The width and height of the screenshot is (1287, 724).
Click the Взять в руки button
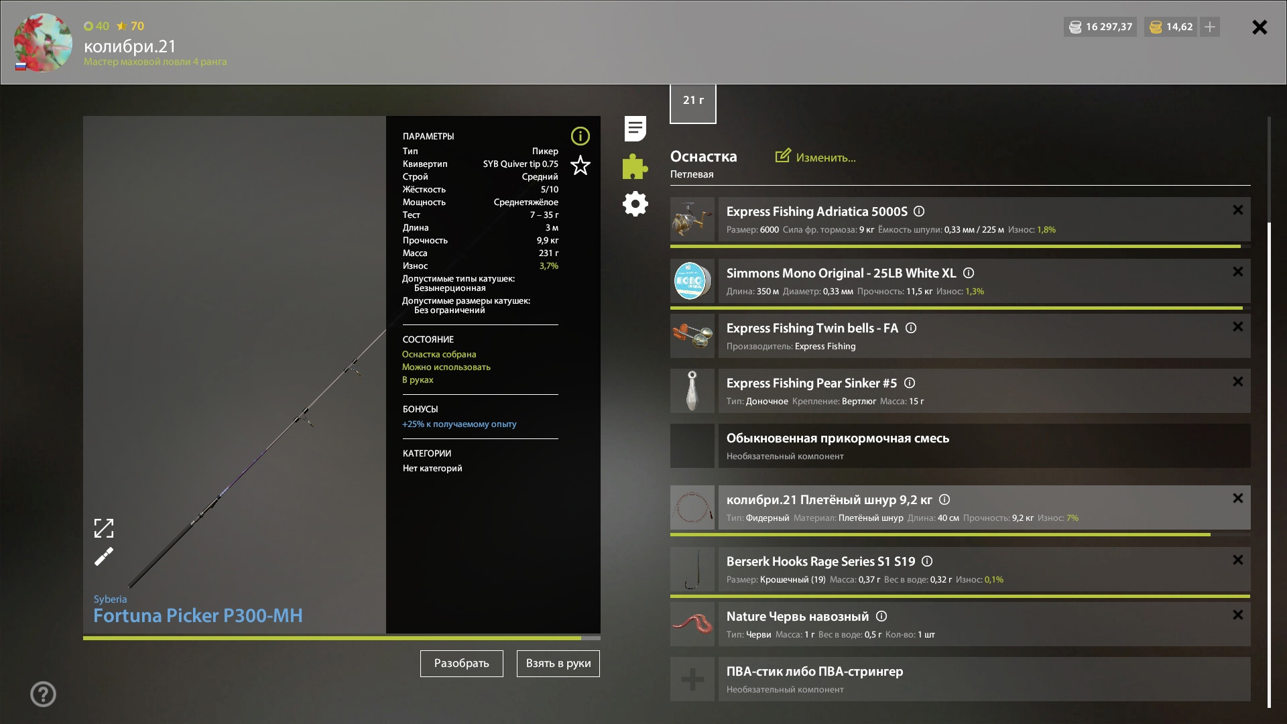tap(558, 664)
